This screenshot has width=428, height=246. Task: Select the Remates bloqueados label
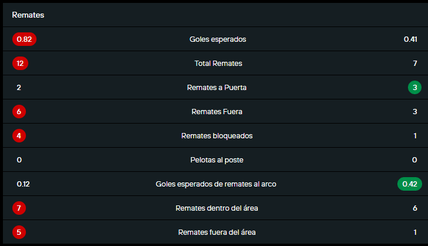pos(217,136)
